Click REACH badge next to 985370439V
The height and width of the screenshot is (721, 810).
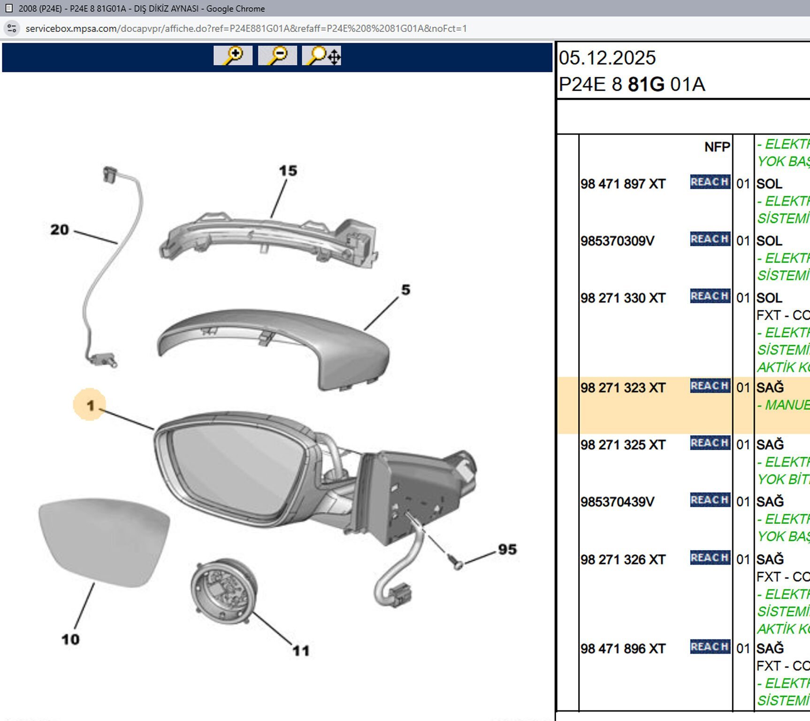(710, 500)
